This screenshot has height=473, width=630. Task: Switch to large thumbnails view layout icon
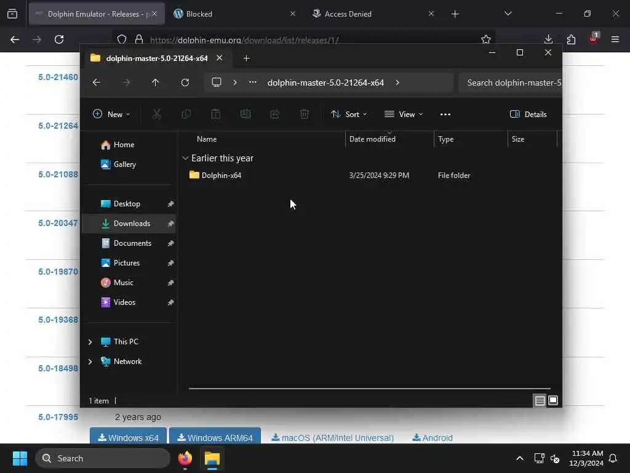pyautogui.click(x=553, y=400)
